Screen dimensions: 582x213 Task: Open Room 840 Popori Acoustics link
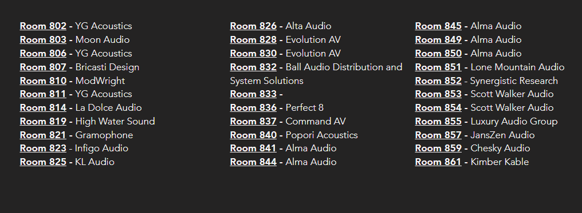click(253, 135)
